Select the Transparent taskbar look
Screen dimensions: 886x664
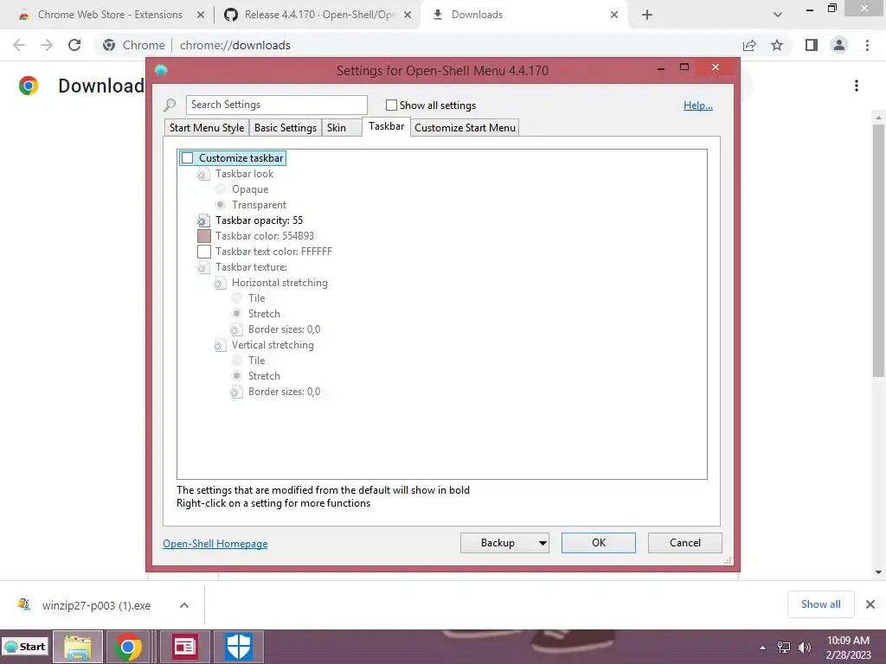pyautogui.click(x=221, y=204)
